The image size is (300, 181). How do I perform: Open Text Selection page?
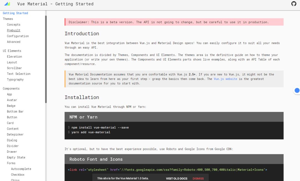pos(19,74)
